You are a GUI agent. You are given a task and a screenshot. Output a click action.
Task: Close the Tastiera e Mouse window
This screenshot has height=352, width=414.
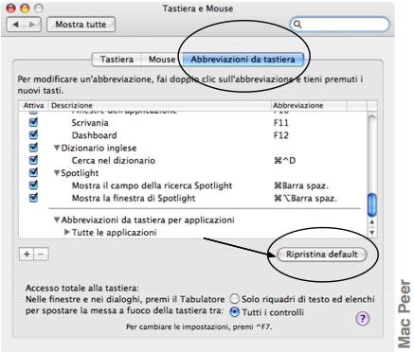(x=11, y=9)
